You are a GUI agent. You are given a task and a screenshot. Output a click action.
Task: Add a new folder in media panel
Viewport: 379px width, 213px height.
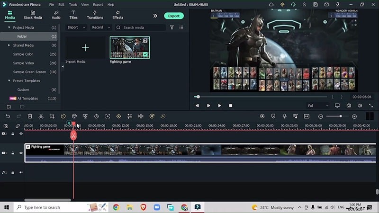pyautogui.click(x=9, y=107)
